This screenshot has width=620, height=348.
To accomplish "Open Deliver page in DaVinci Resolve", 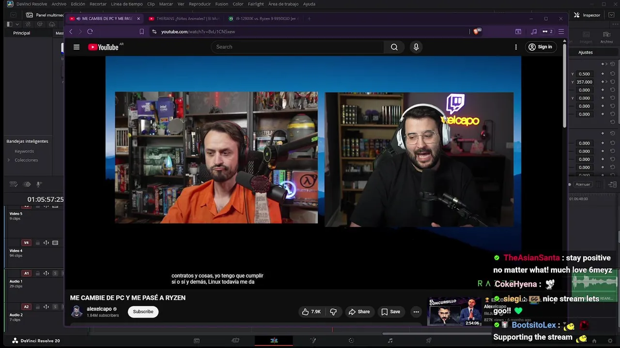I will [x=429, y=341].
